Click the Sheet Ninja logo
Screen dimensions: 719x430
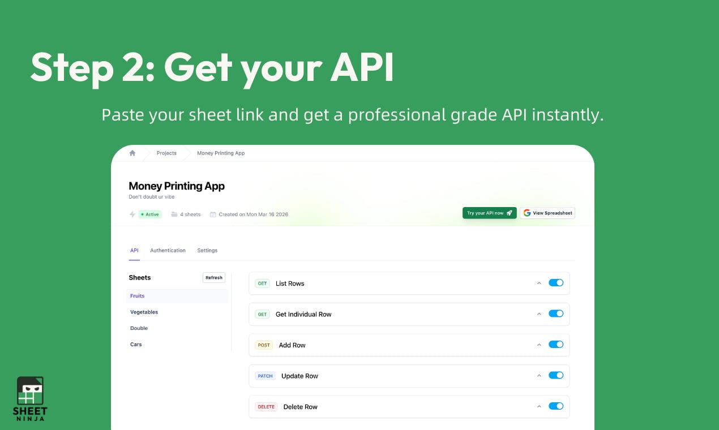(30, 399)
